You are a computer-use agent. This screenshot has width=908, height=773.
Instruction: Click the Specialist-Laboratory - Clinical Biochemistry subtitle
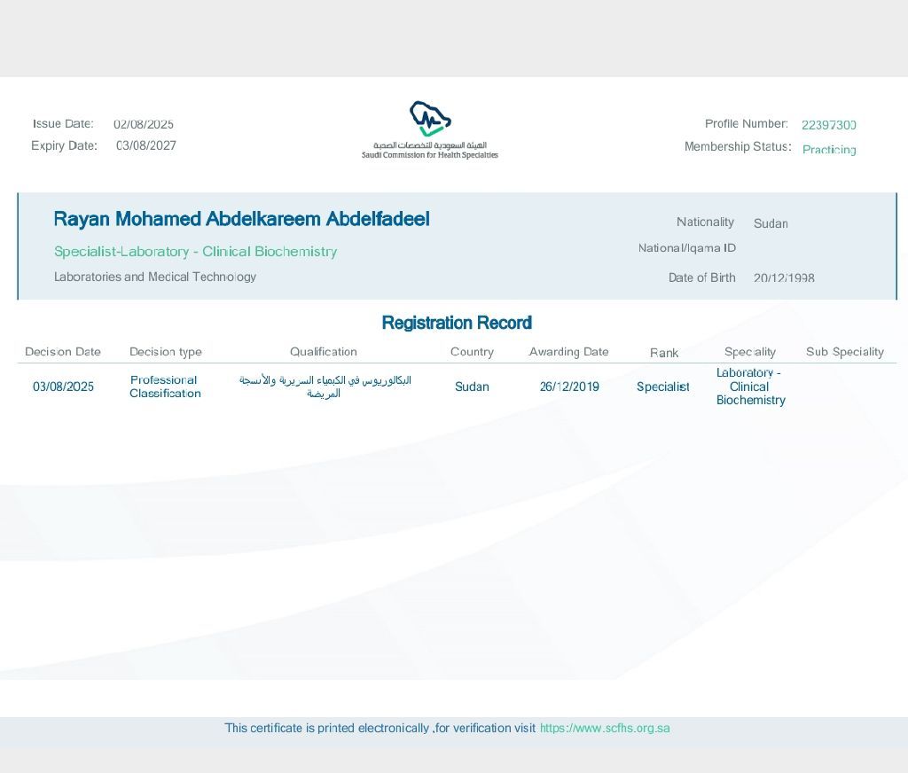coord(195,252)
